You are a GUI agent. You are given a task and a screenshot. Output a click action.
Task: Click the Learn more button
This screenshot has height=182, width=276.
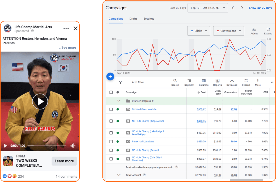click(64, 161)
